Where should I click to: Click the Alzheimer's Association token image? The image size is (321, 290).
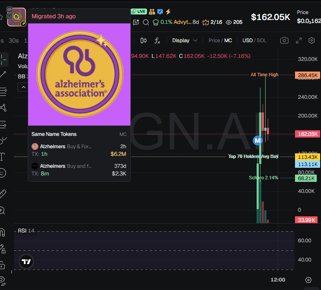pyautogui.click(x=79, y=74)
